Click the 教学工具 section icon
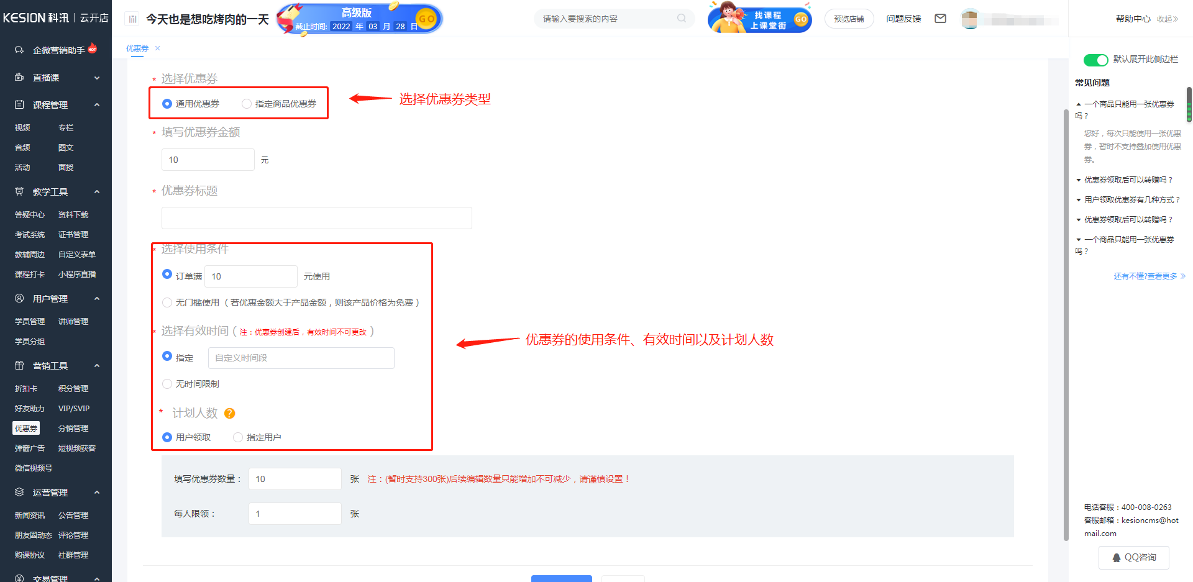 (19, 191)
